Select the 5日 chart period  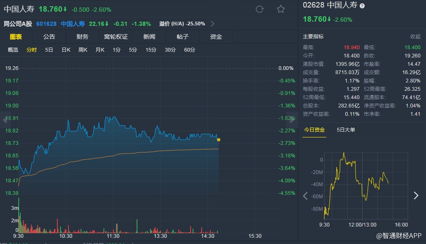coord(49,50)
